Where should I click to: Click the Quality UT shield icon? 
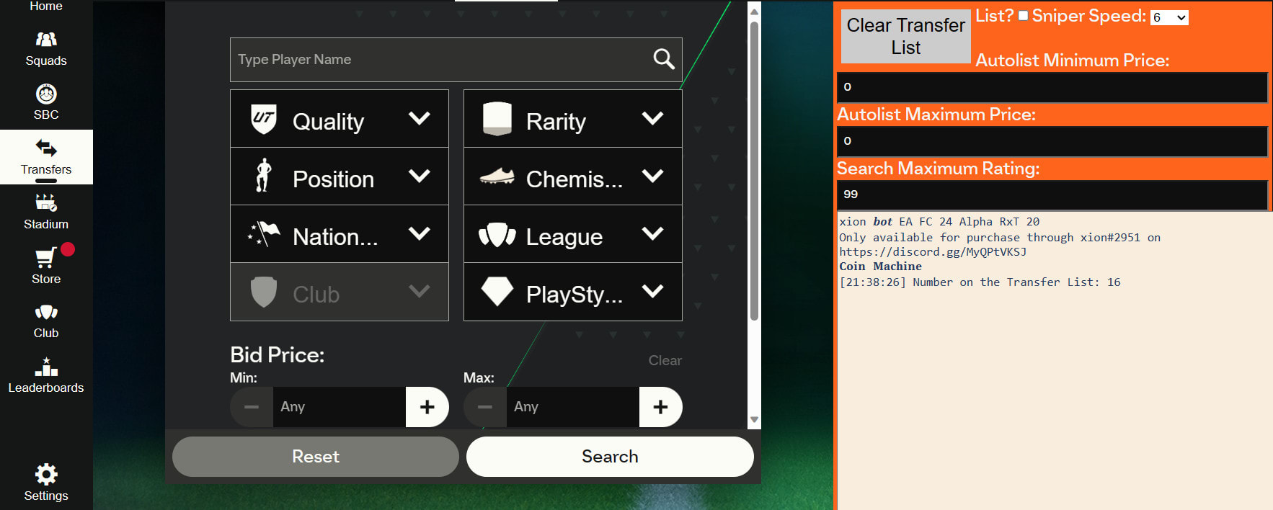click(x=264, y=119)
